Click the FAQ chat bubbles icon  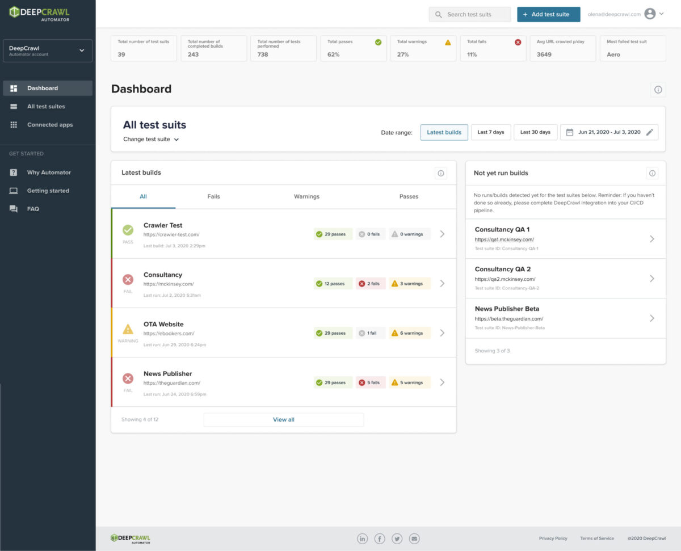point(14,209)
